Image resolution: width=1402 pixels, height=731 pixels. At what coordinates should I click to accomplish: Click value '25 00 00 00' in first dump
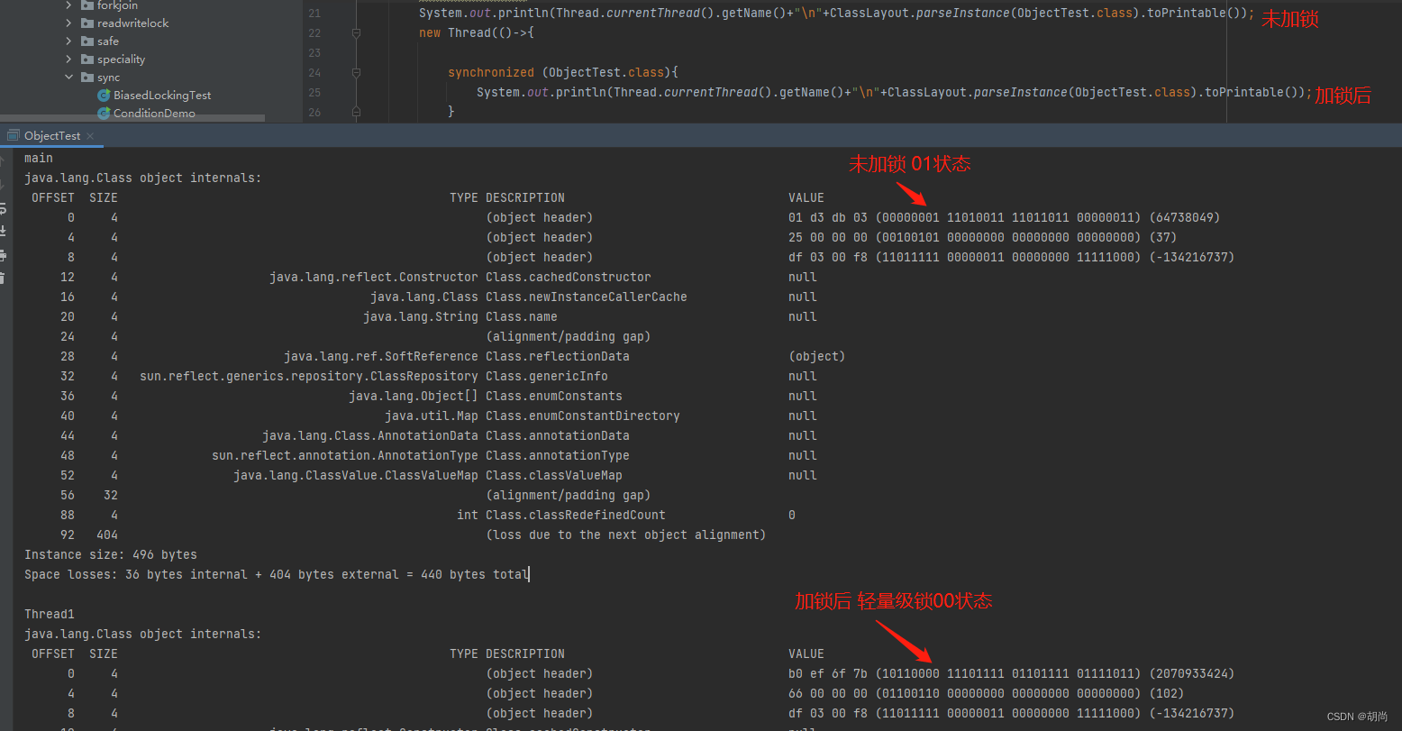(x=828, y=237)
